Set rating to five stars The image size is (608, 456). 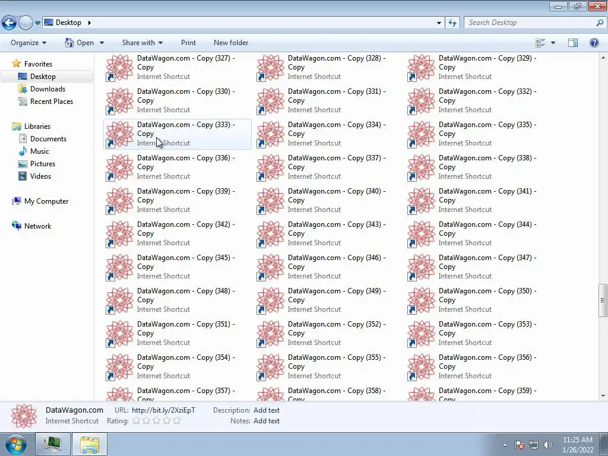coord(177,421)
